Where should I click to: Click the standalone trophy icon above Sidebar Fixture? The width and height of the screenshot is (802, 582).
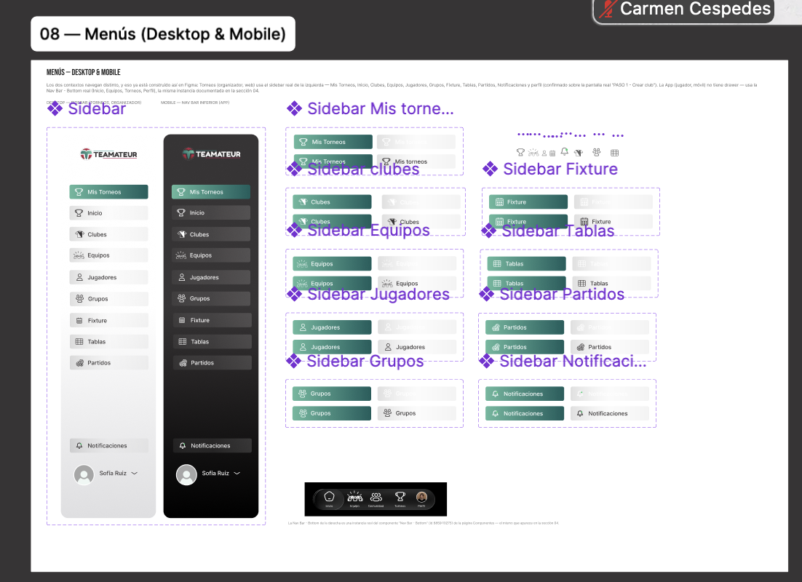point(520,152)
